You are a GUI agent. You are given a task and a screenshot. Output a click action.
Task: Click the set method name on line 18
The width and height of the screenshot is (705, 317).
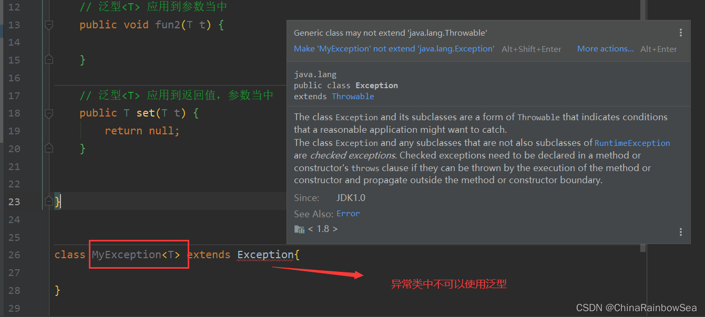[146, 113]
